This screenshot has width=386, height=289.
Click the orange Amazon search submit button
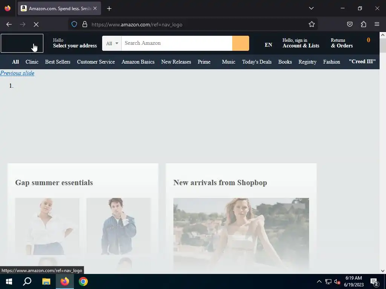click(240, 43)
